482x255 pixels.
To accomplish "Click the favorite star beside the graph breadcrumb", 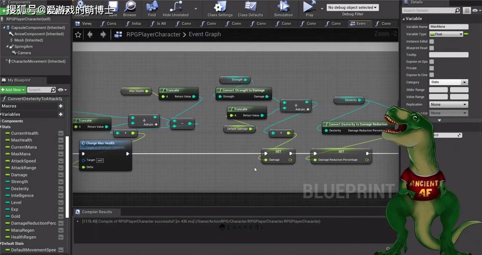I will click(x=78, y=34).
